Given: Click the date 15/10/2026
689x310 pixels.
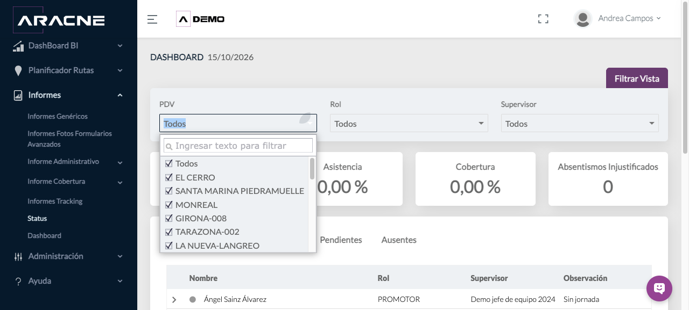Looking at the screenshot, I should click(x=230, y=57).
